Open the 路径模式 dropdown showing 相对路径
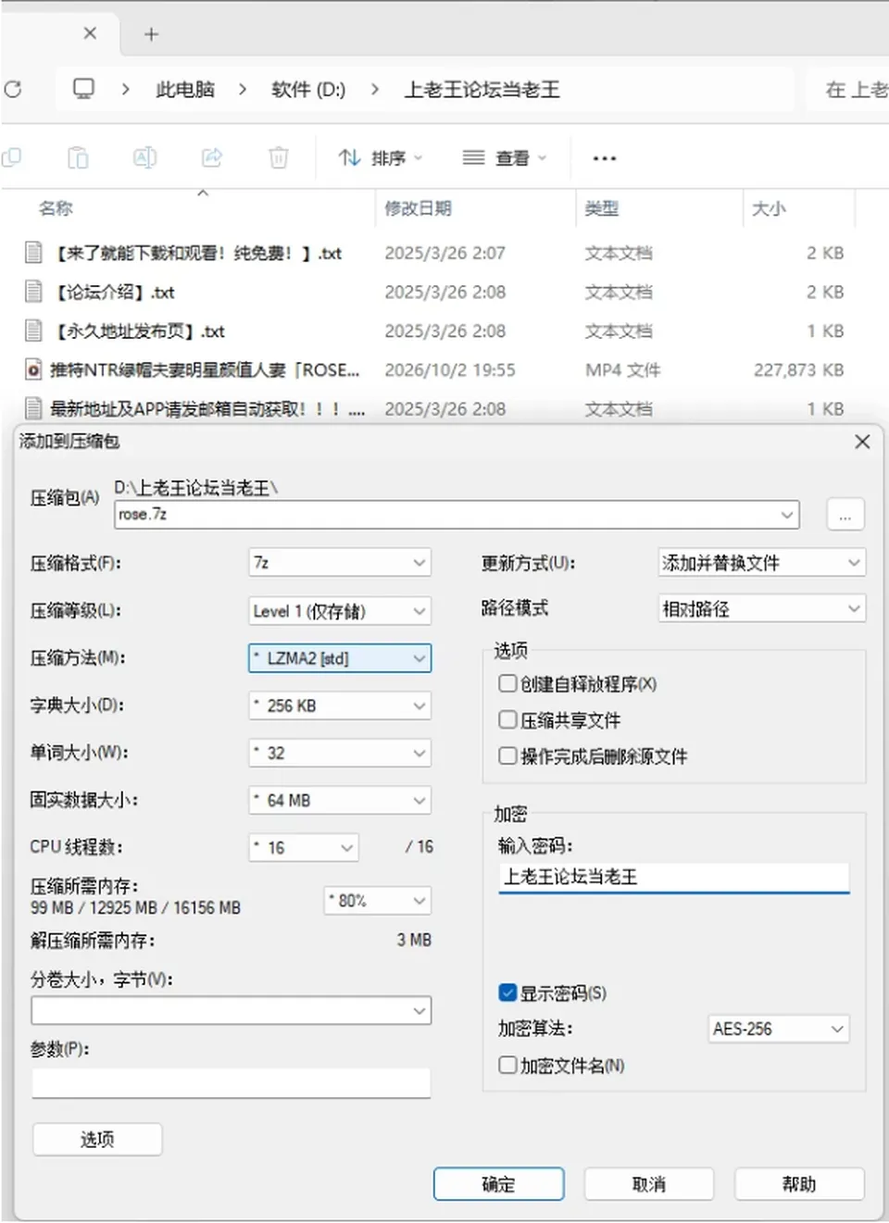The image size is (889, 1223). [762, 609]
